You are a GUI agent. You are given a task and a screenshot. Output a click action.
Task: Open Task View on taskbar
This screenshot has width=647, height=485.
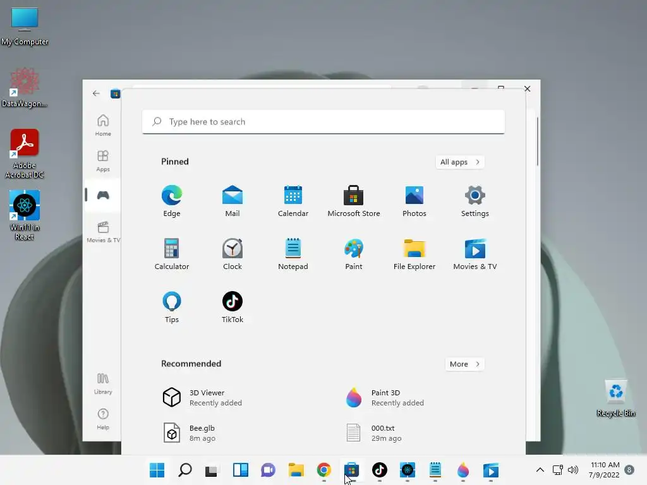(212, 470)
